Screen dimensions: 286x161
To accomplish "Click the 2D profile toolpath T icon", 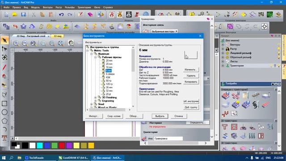I will coord(225,127).
